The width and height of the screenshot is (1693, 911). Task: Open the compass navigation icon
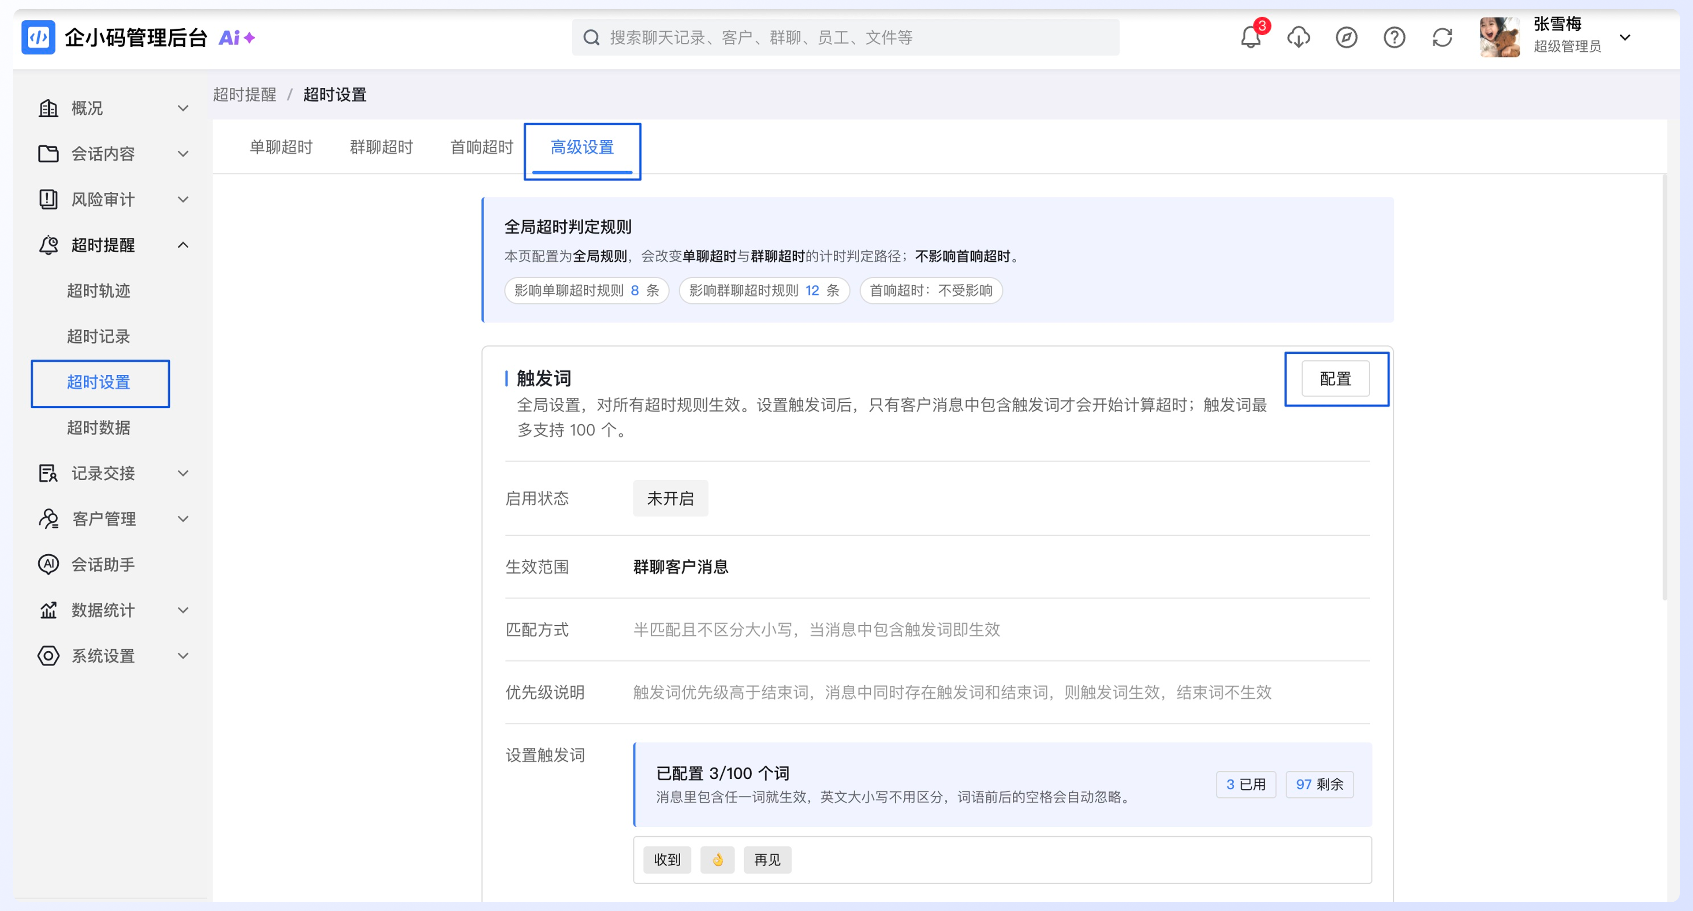1346,37
